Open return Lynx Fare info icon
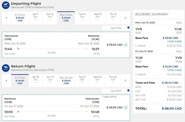This screenshot has width=185, height=122. pyautogui.click(x=128, y=91)
